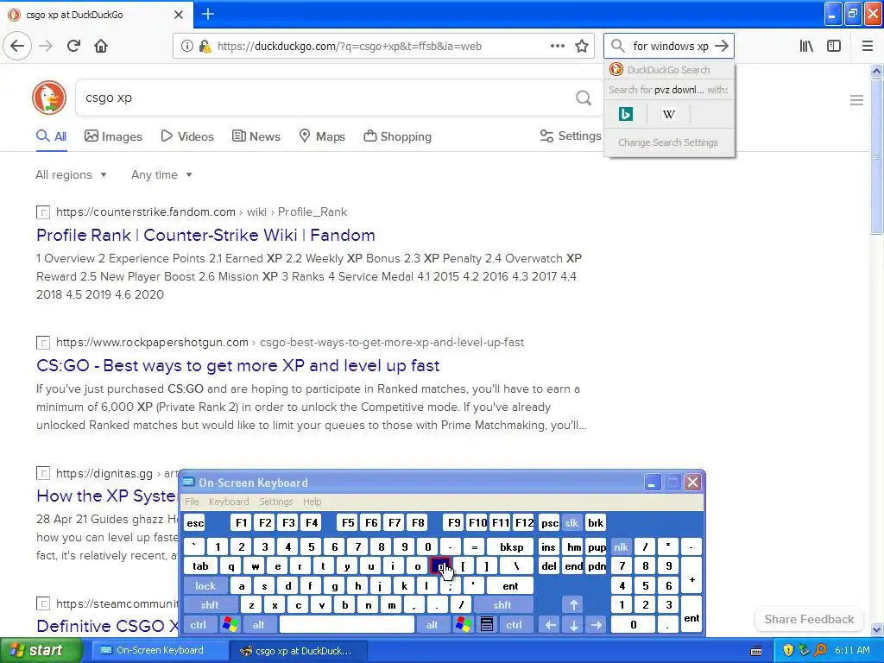This screenshot has height=663, width=884.
Task: Click the esc key on keyboard
Action: (x=195, y=523)
